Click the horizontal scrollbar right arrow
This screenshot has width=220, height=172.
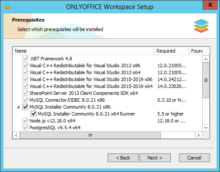tap(199, 135)
